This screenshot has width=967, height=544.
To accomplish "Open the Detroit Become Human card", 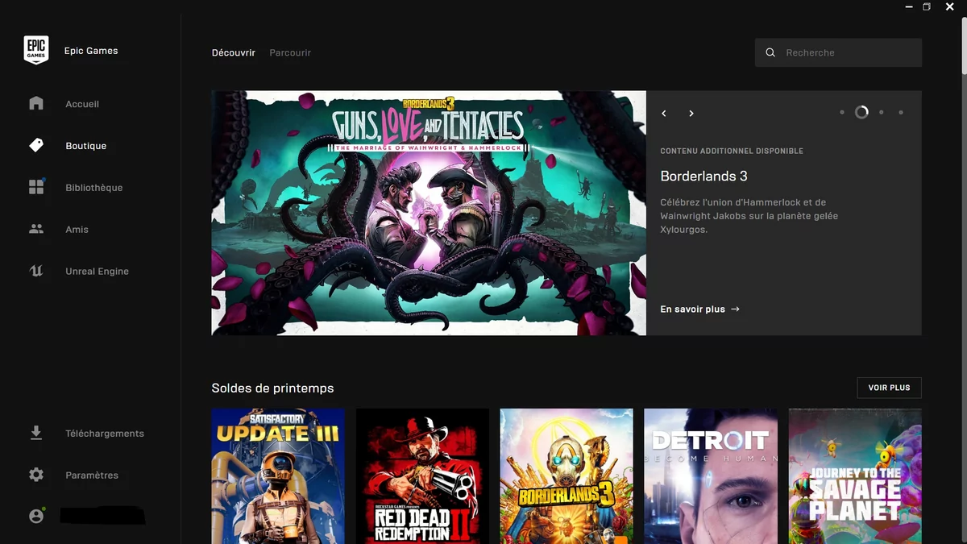I will [x=711, y=476].
